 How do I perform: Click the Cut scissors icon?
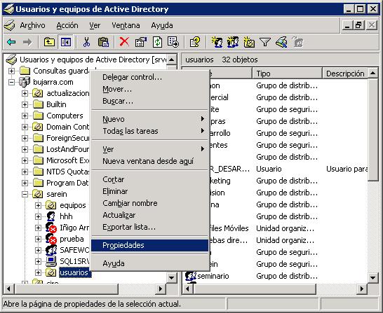(86, 43)
